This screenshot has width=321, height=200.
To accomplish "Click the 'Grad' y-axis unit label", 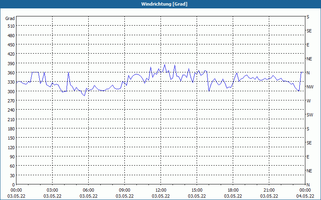I will pyautogui.click(x=10, y=18).
